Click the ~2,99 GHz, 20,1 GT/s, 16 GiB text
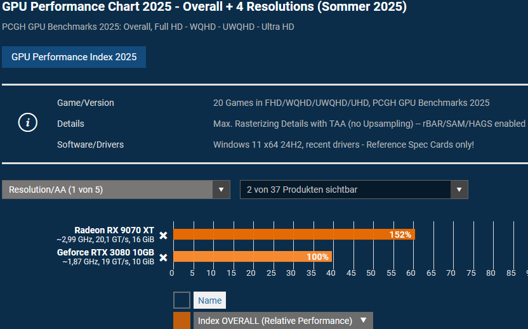This screenshot has width=528, height=329. tap(105, 240)
